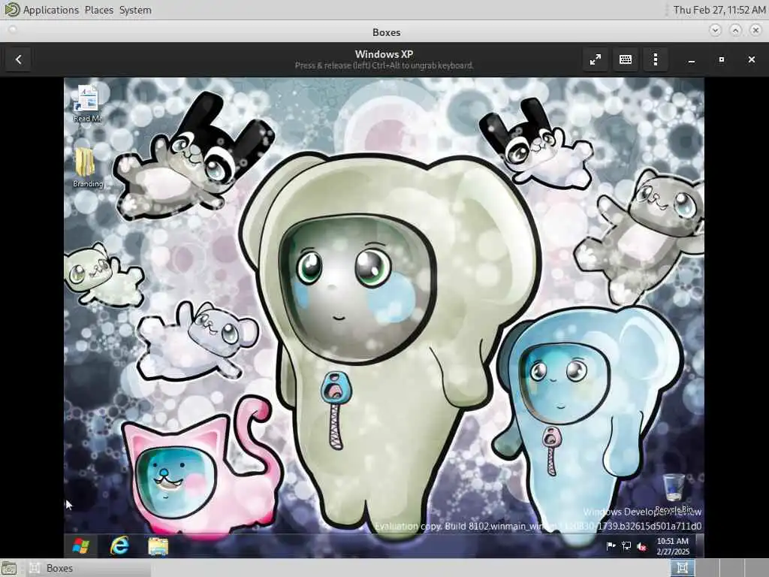Viewport: 769px width, 577px height.
Task: Launch Internet Explorer from the taskbar
Action: (119, 545)
